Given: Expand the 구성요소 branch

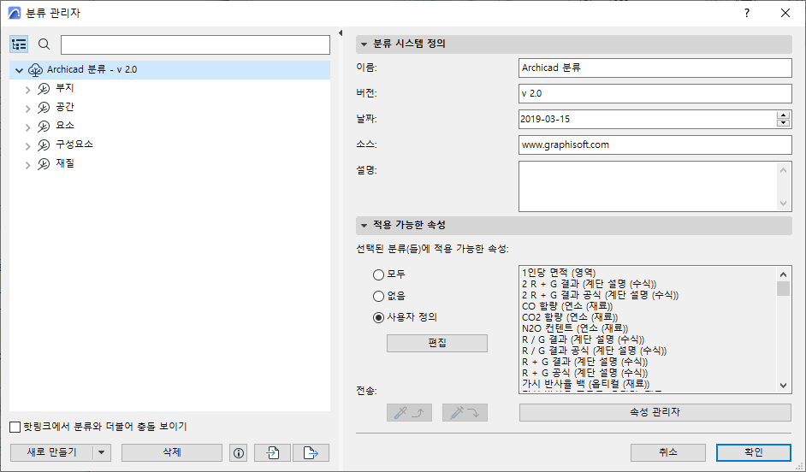Looking at the screenshot, I should point(28,146).
